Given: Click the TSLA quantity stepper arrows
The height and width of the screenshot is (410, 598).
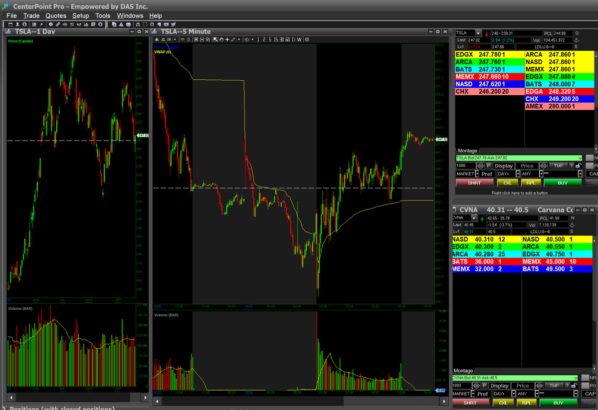Looking at the screenshot, I should (x=480, y=166).
